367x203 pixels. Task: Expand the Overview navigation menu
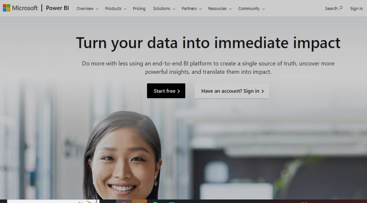coord(87,9)
